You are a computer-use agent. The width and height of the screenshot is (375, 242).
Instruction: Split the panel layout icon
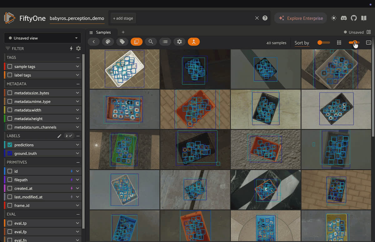pyautogui.click(x=369, y=32)
